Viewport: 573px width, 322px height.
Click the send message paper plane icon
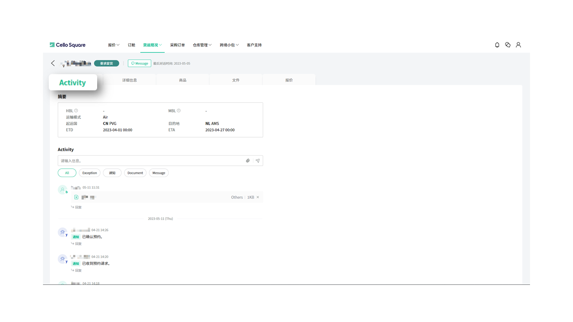pyautogui.click(x=257, y=161)
